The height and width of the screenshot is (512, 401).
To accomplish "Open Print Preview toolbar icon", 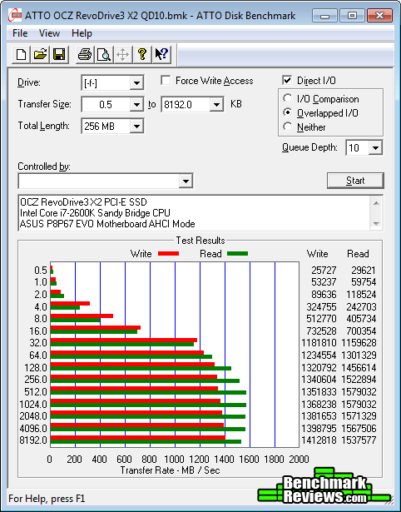I will (x=104, y=54).
